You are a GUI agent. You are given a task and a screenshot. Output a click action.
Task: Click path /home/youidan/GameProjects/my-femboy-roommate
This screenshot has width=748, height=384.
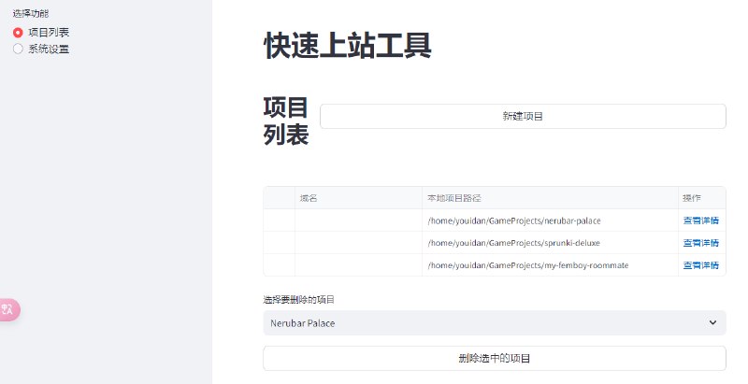point(528,265)
